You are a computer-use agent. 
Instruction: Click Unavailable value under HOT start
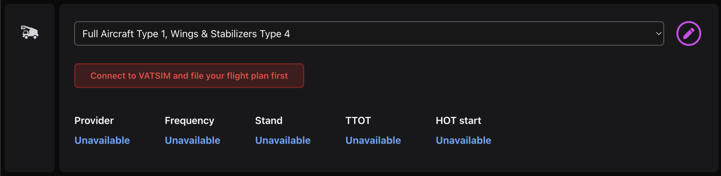point(463,140)
